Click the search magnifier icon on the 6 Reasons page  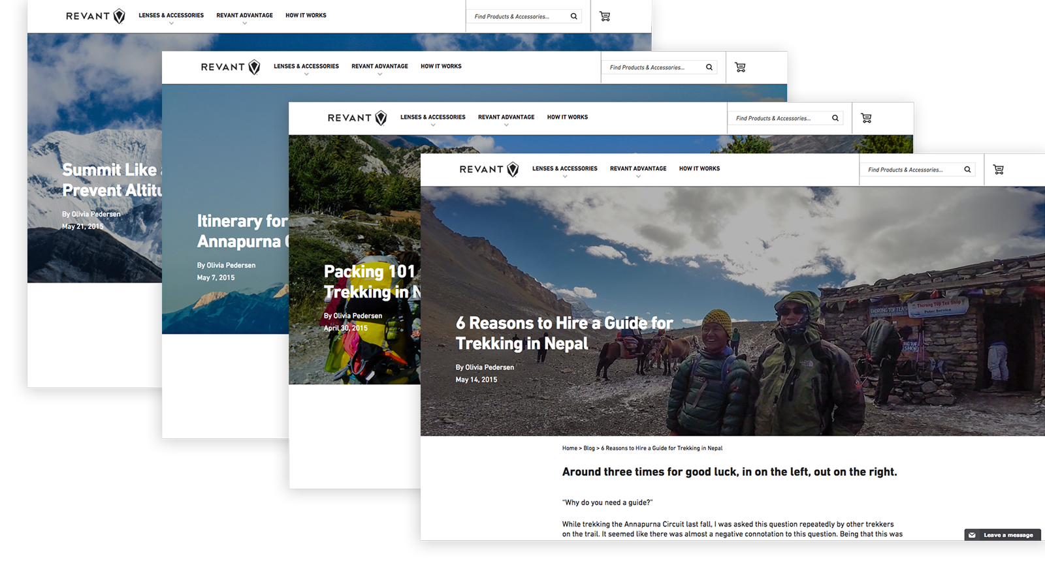pyautogui.click(x=967, y=170)
